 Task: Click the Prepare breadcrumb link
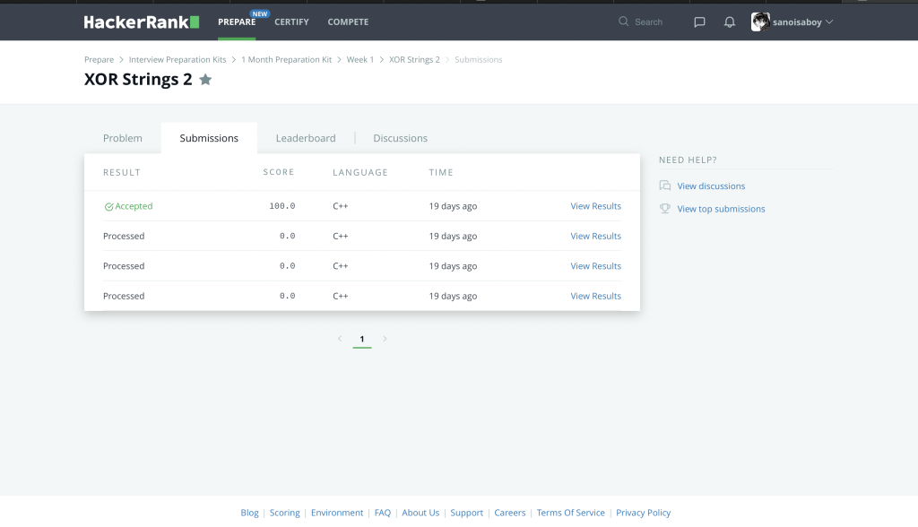(99, 60)
